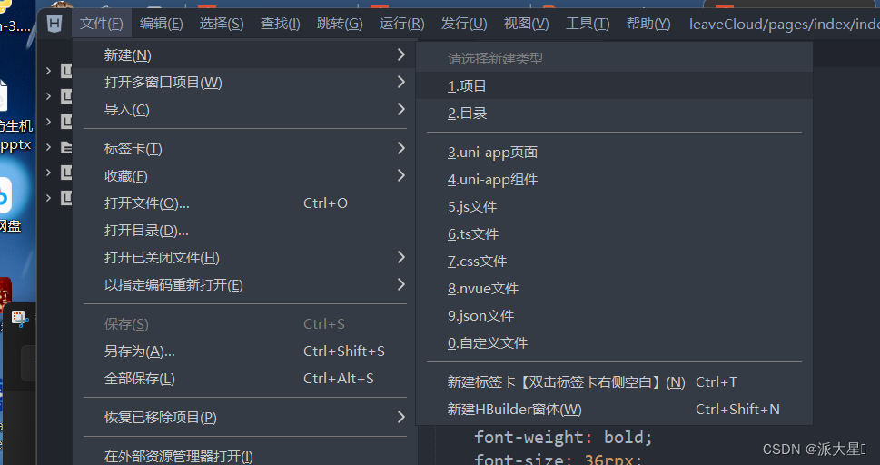Select 0.自定义文件 option
Viewport: 880px width, 465px height.
(614, 343)
